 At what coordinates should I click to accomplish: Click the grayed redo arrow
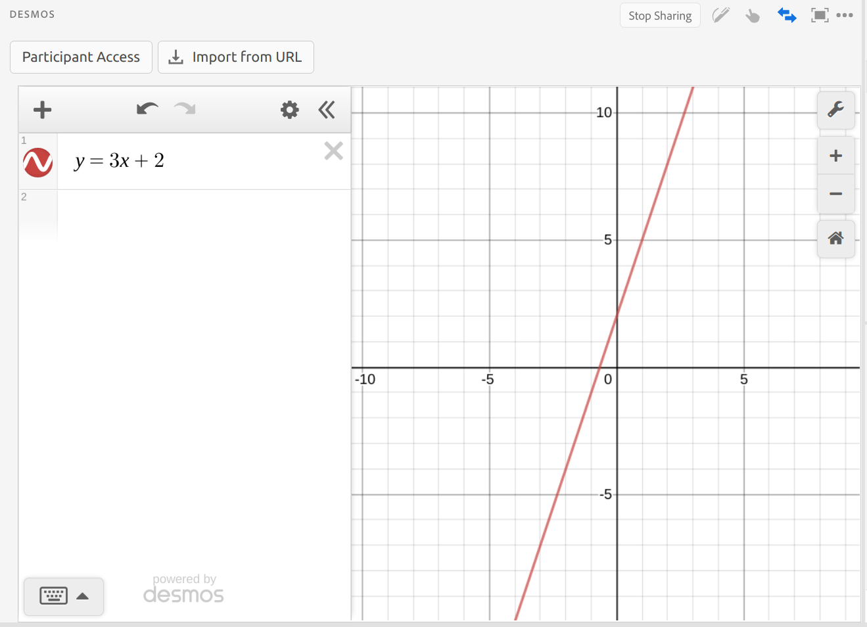pos(185,109)
